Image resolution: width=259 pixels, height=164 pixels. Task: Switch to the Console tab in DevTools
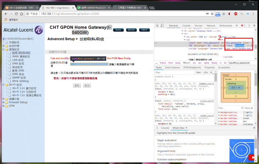point(186,26)
